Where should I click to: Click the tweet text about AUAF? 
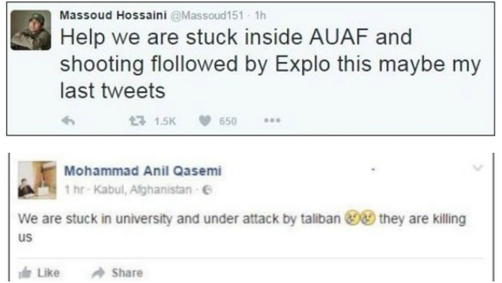click(270, 64)
